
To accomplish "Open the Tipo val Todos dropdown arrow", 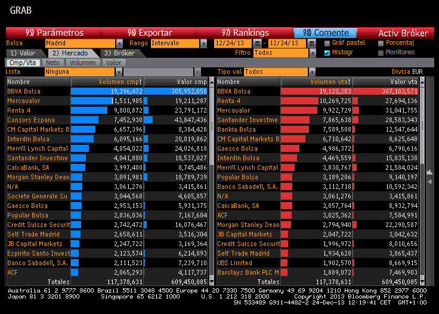I will pos(312,72).
